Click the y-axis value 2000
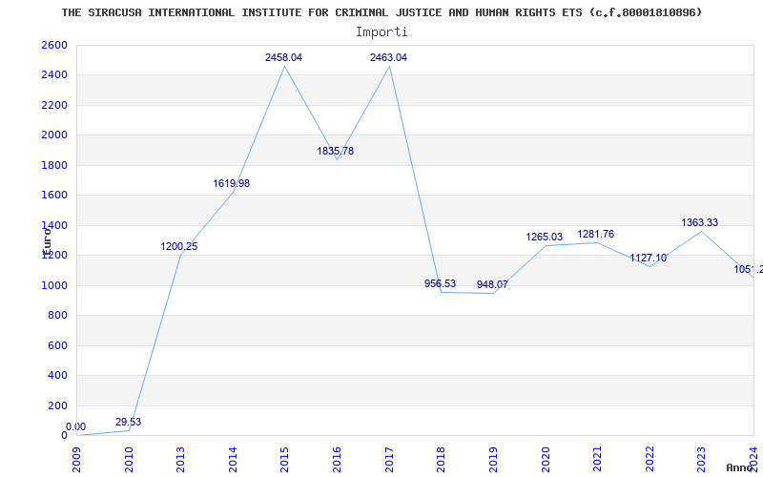The height and width of the screenshot is (477, 763). tap(54, 135)
